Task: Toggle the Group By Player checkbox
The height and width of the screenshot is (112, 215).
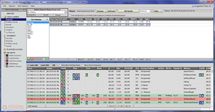Action: 54,15
